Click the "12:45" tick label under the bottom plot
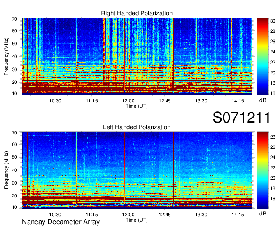The image size is (280, 227). point(165,215)
